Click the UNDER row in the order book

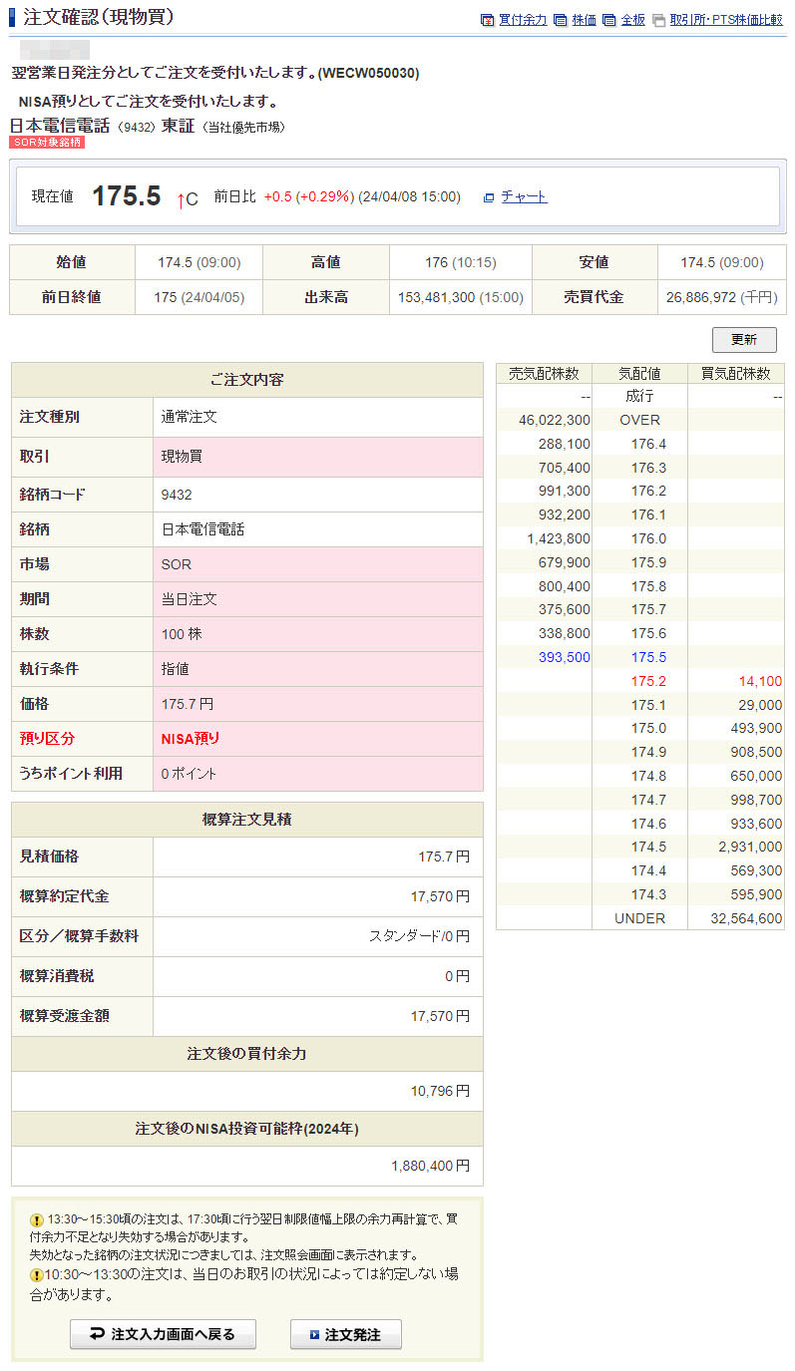coord(639,918)
